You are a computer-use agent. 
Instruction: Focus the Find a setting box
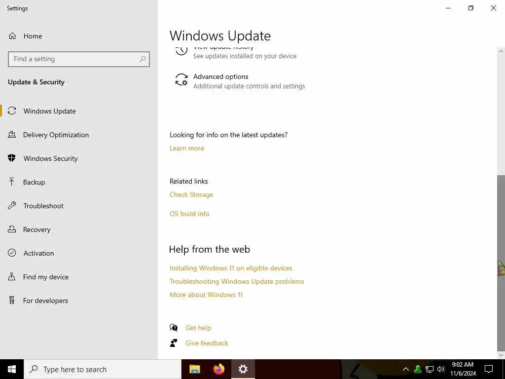pyautogui.click(x=79, y=59)
